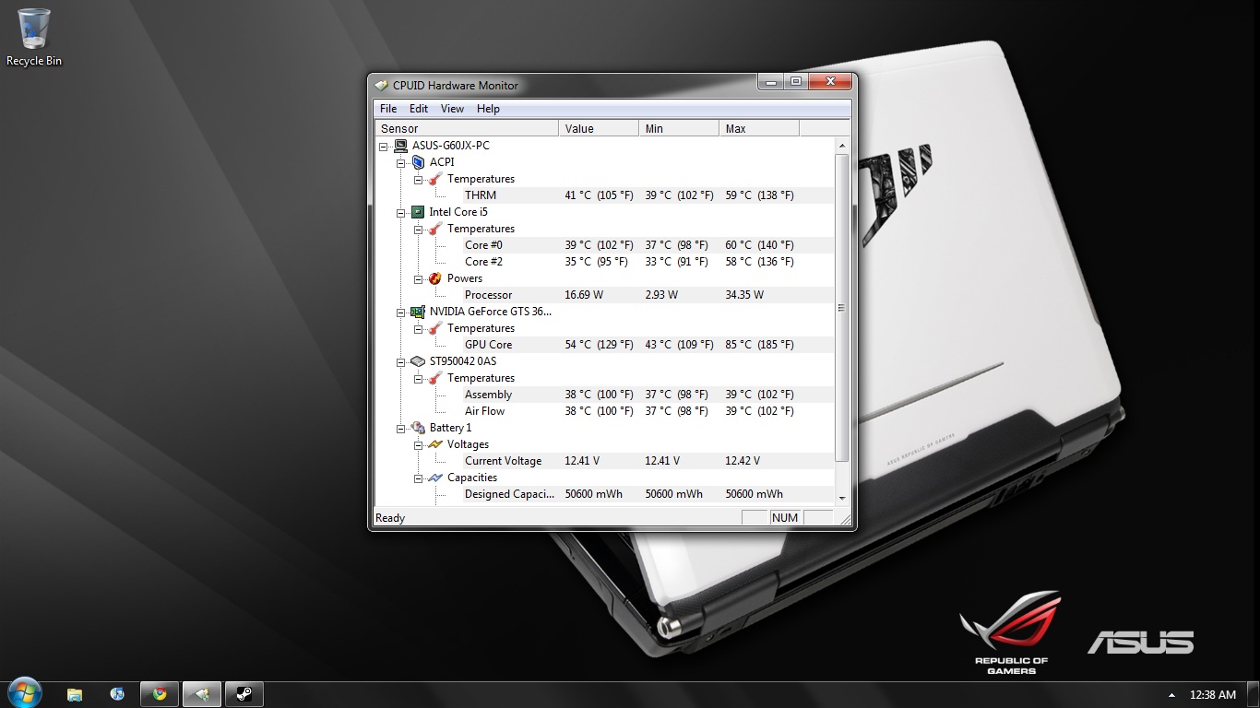Open the Recycle Bin desktop icon

[x=34, y=38]
